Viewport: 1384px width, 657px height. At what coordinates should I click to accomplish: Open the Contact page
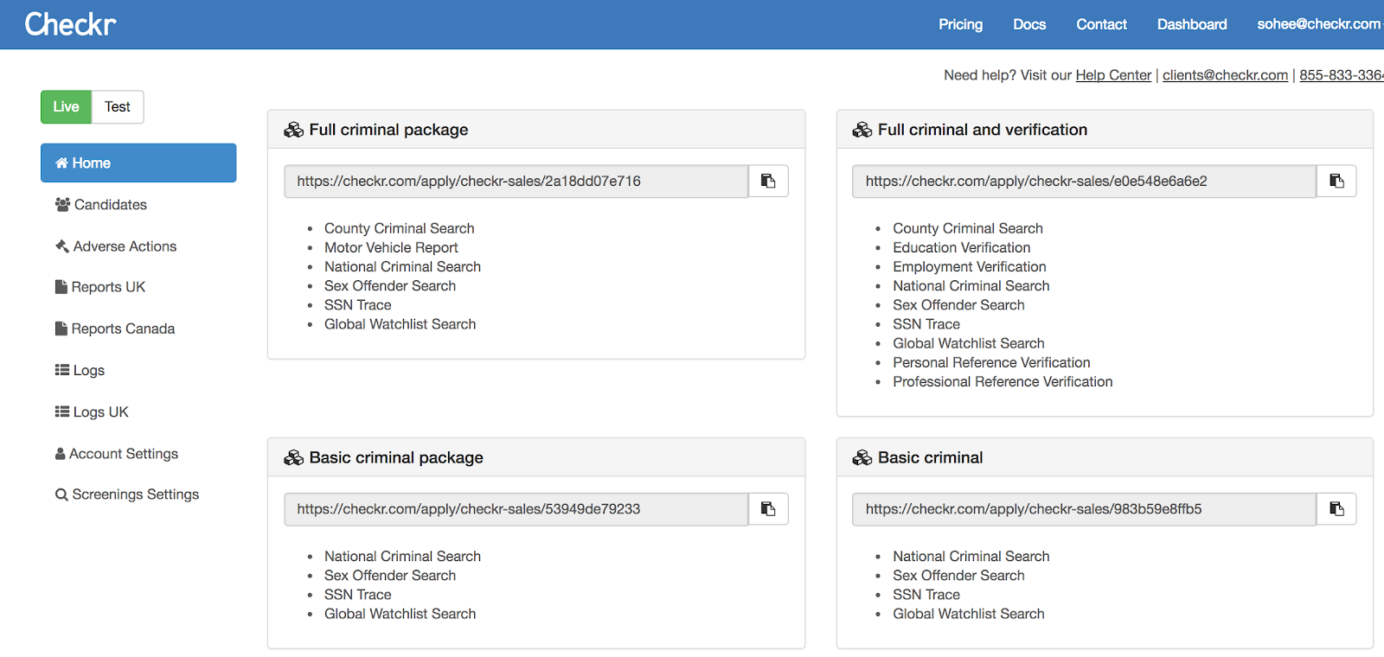[1101, 24]
